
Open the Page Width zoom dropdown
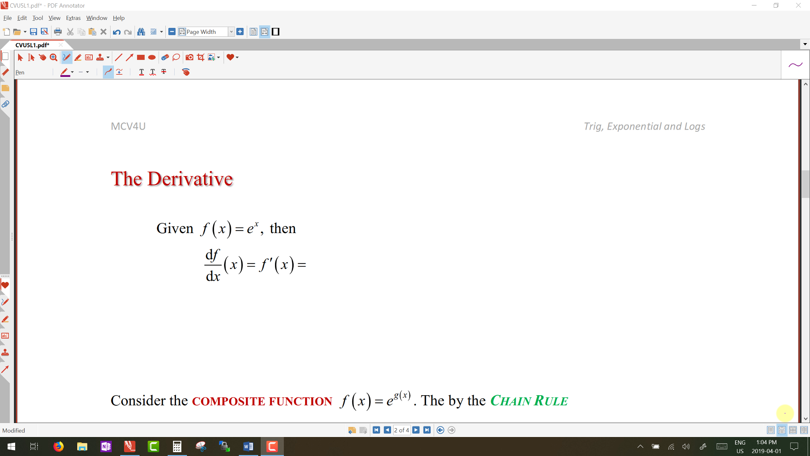[231, 32]
